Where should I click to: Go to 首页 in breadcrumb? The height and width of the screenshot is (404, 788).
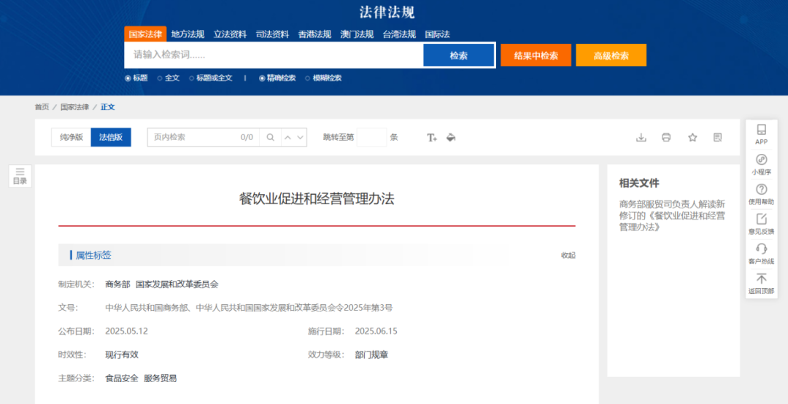click(42, 107)
